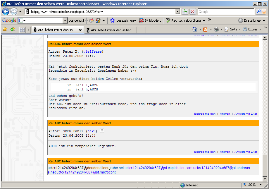269x189 pixels.
Task: Open Favorites Center star icon
Action: point(5,29)
